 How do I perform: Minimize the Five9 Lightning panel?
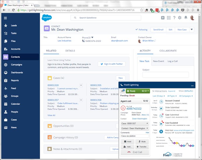pyautogui.click(x=192, y=86)
